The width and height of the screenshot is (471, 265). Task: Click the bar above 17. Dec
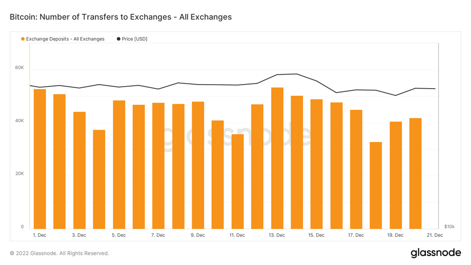pyautogui.click(x=356, y=169)
